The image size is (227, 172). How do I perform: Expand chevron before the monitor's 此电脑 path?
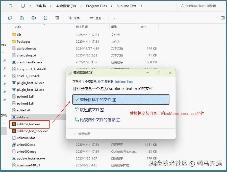pyautogui.click(x=30, y=6)
